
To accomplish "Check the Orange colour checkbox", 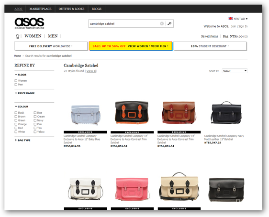I will click(x=16, y=124).
